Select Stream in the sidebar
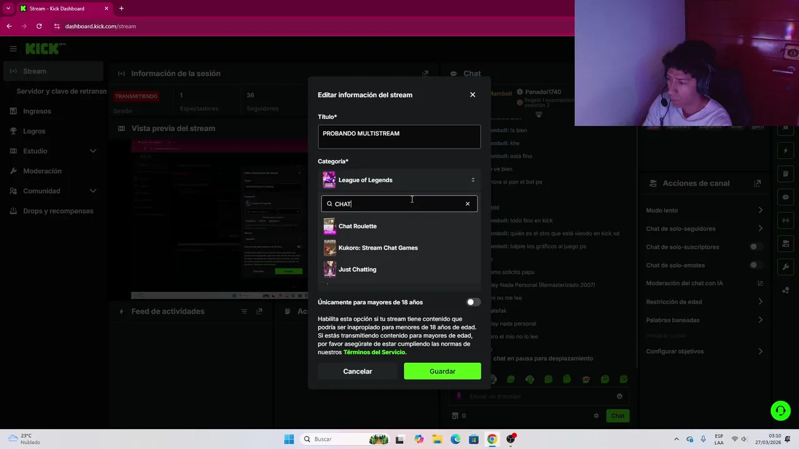799x449 pixels. 53,71
